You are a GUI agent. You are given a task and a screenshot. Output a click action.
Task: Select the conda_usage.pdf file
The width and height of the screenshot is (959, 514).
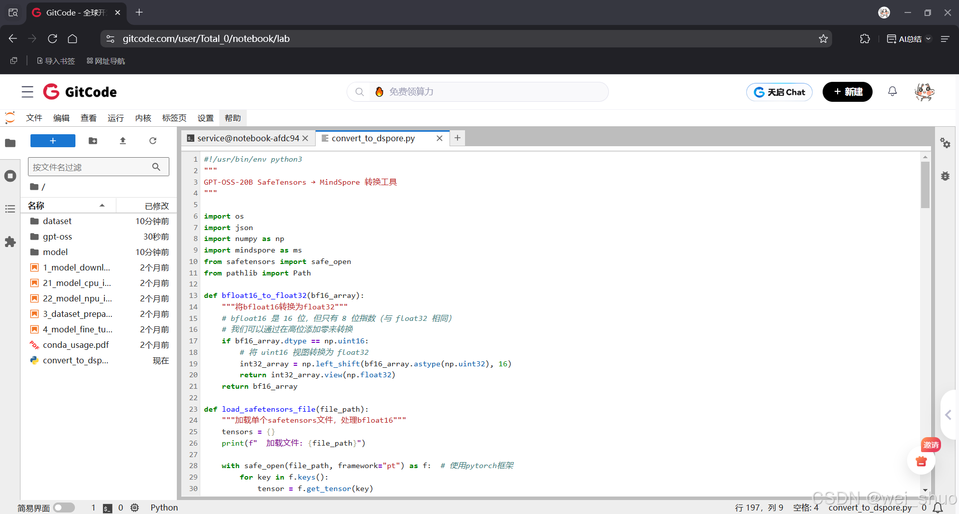click(98, 345)
